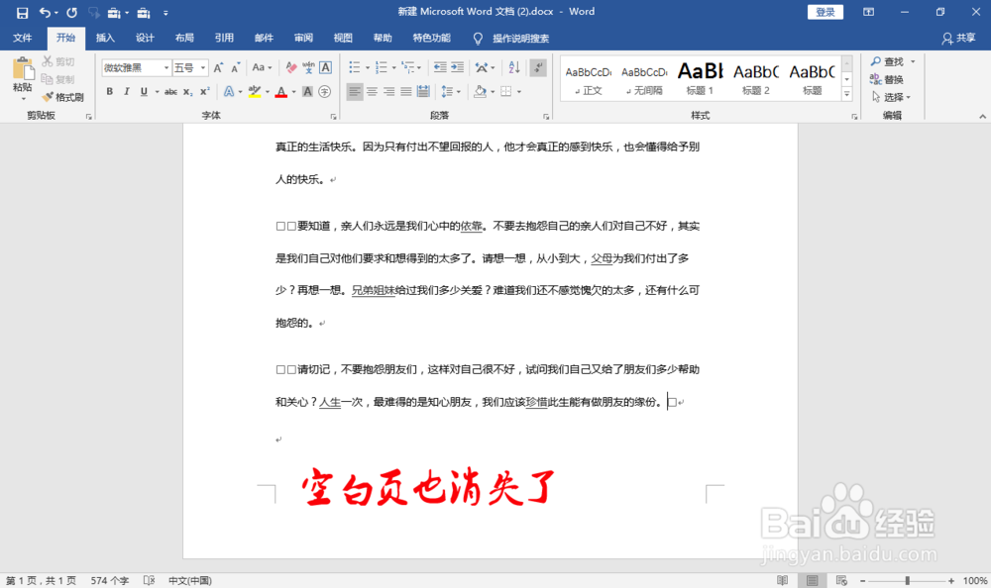Click the 登录 button in title bar

825,11
